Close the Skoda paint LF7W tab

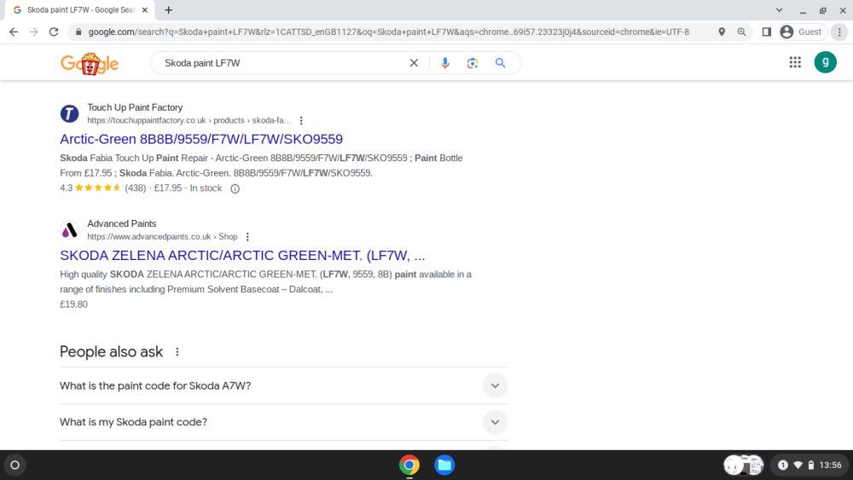click(x=145, y=9)
